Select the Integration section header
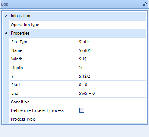The height and width of the screenshot is (137, 149). coord(74,16)
